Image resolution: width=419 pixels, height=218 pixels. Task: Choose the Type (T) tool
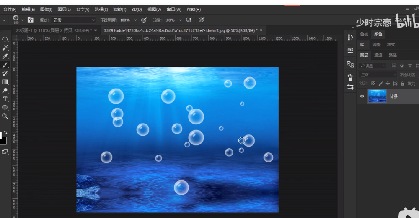[x=5, y=99]
